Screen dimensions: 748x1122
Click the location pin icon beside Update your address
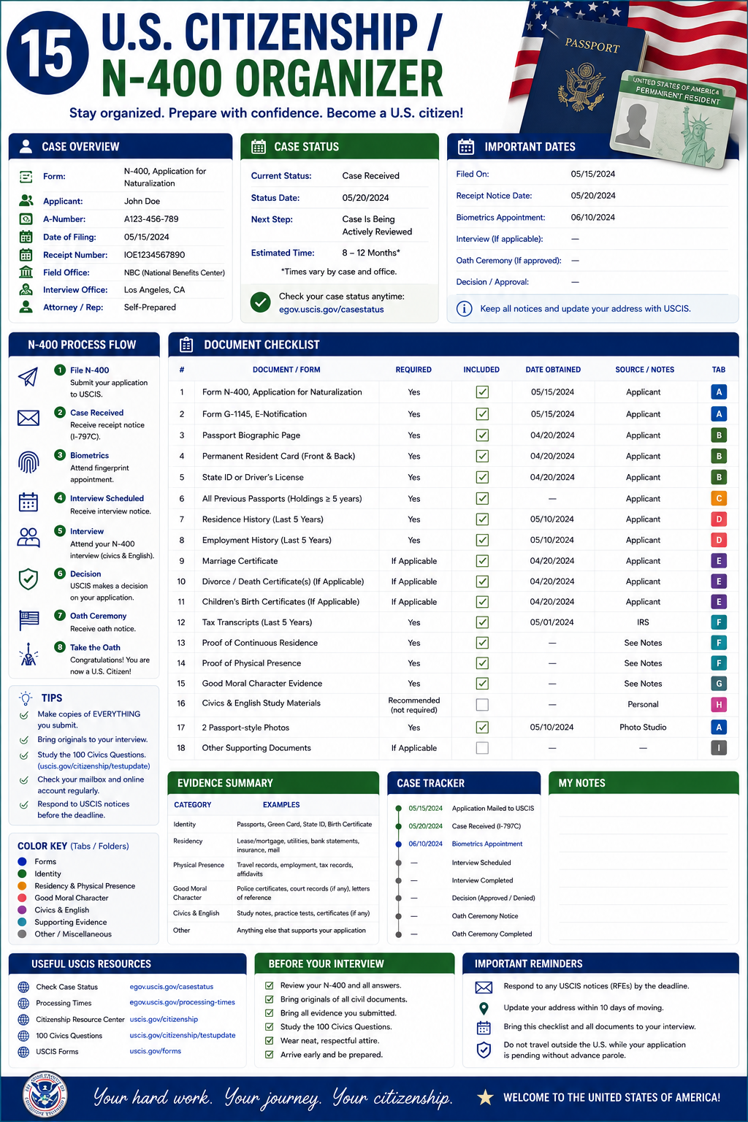coord(484,1008)
